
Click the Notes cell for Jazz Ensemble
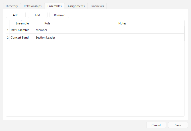click(122, 30)
